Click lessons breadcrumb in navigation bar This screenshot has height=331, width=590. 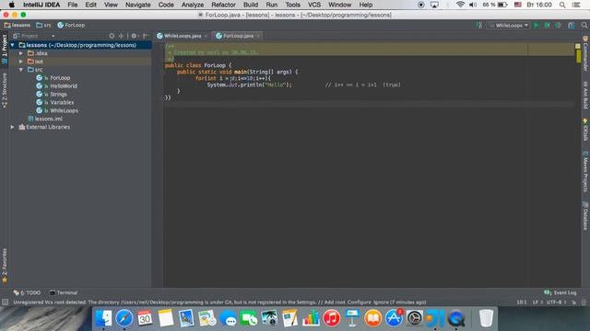tap(18, 25)
